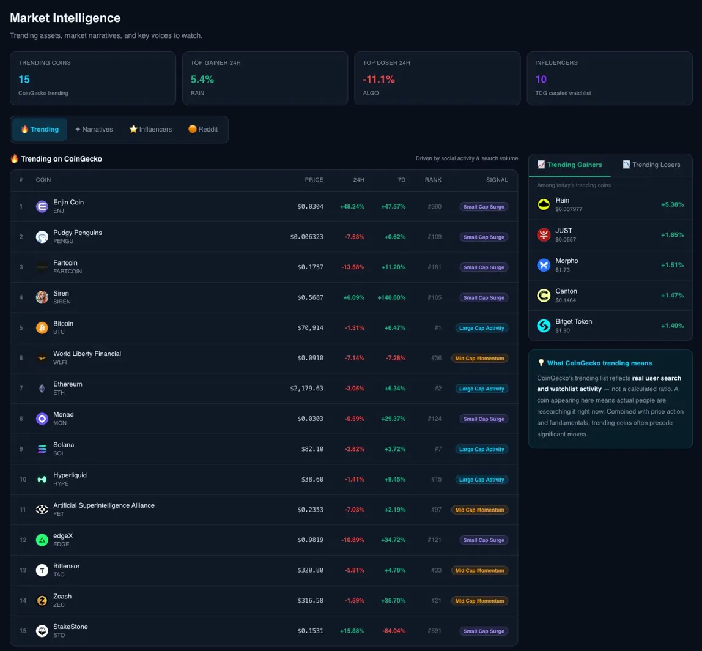Click the Monad purple logo icon
The image size is (702, 651).
pos(42,419)
